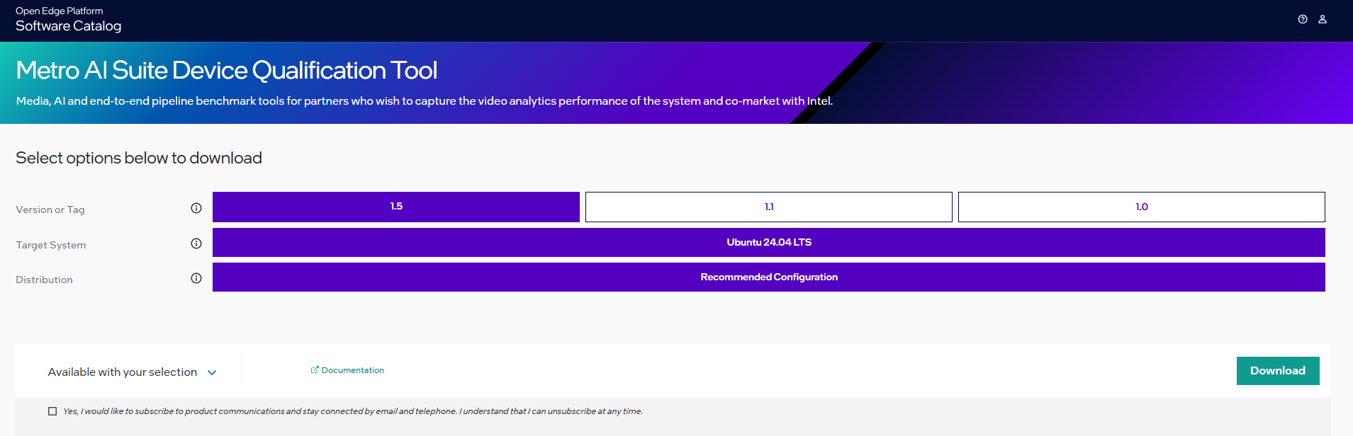The height and width of the screenshot is (436, 1353).
Task: Click the Download button
Action: coord(1278,371)
